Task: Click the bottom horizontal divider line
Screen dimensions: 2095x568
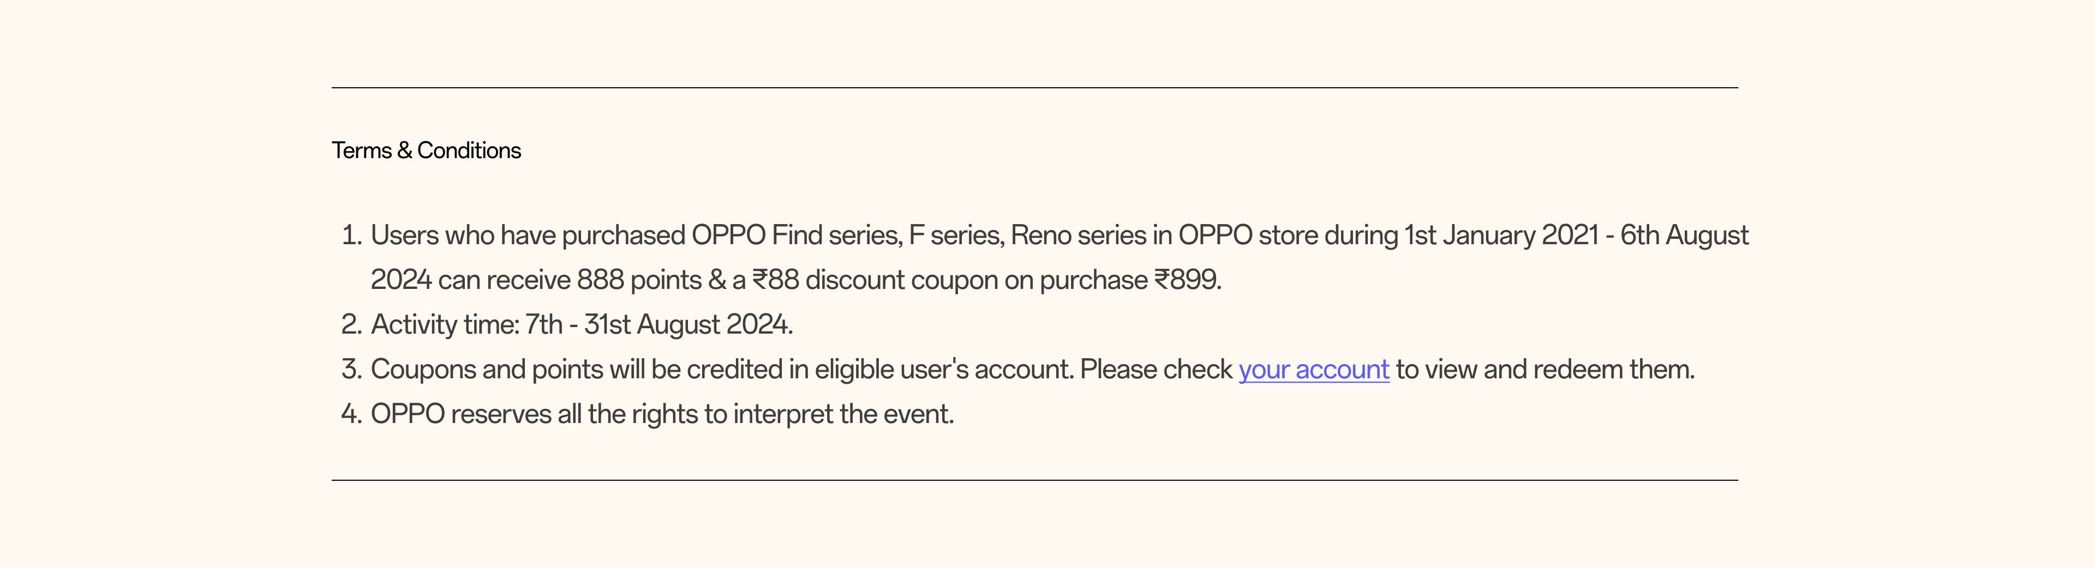Action: pyautogui.click(x=1034, y=480)
